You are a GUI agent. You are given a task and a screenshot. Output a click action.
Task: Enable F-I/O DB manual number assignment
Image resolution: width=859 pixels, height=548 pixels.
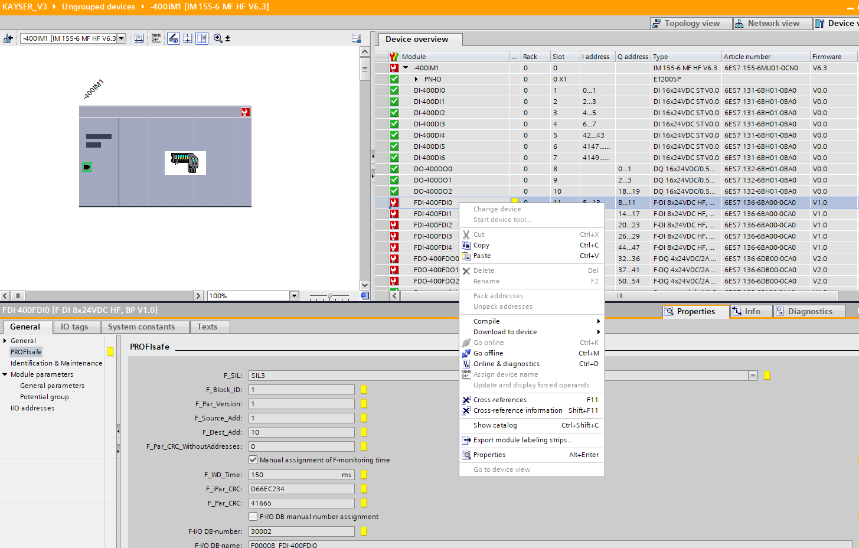253,517
